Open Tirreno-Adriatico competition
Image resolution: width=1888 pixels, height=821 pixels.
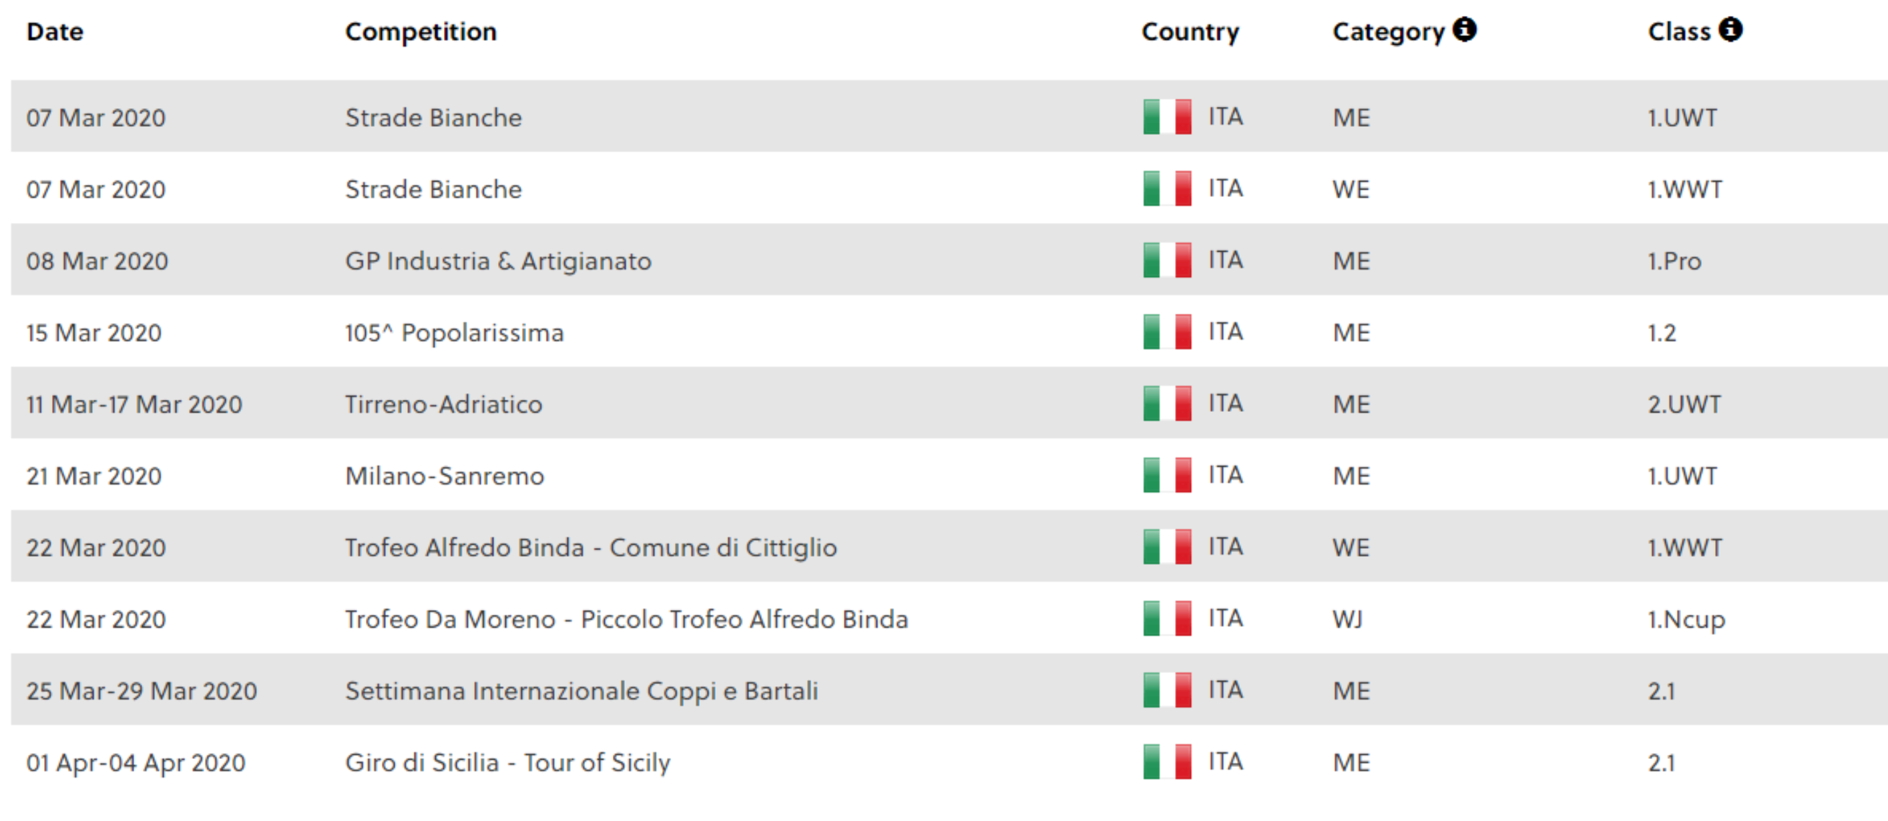[443, 404]
